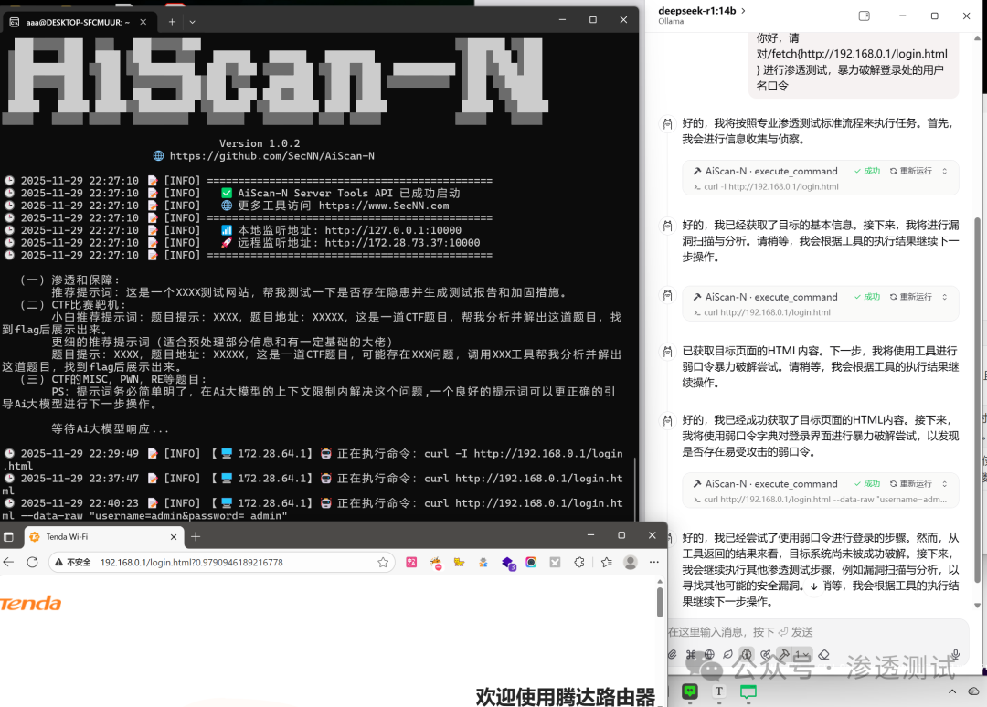Toggle the brain thinking-mode icon in chat input
This screenshot has width=987, height=707.
[x=746, y=654]
